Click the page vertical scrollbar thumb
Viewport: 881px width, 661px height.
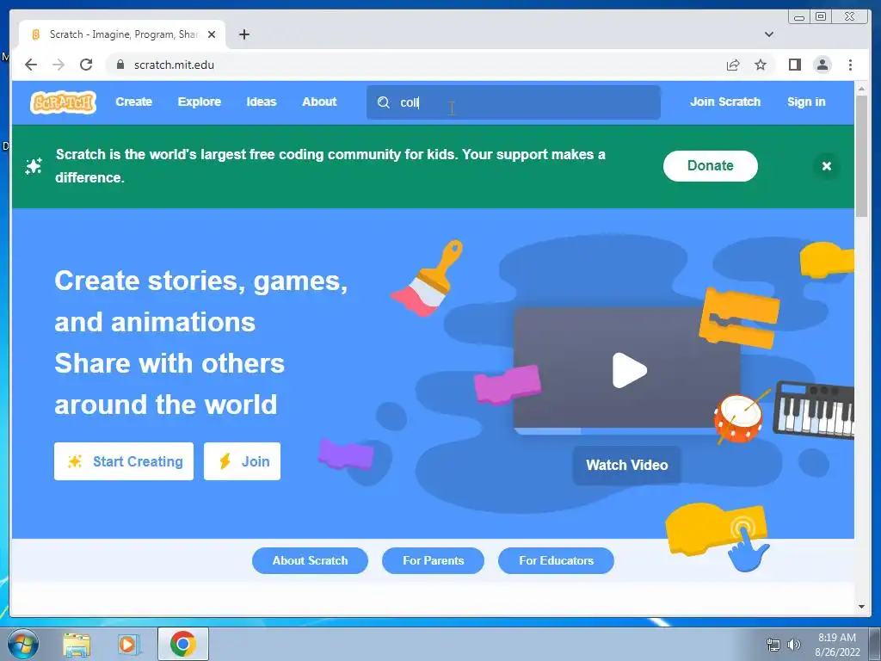[x=861, y=157]
